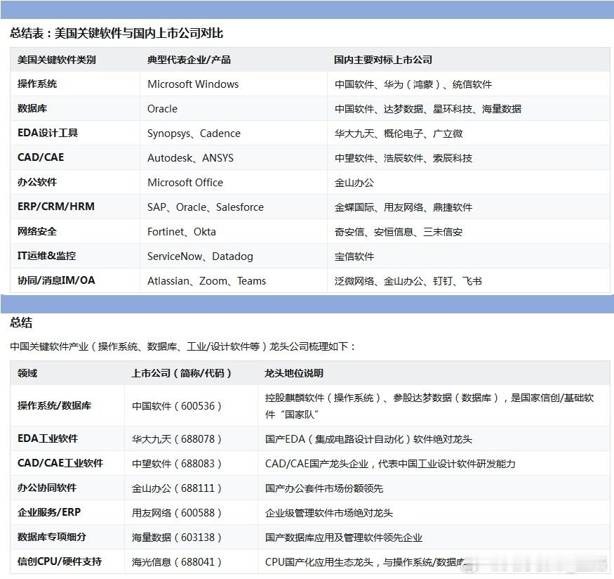
Task: Click the '数据库' row label in first table
Action: [x=32, y=109]
